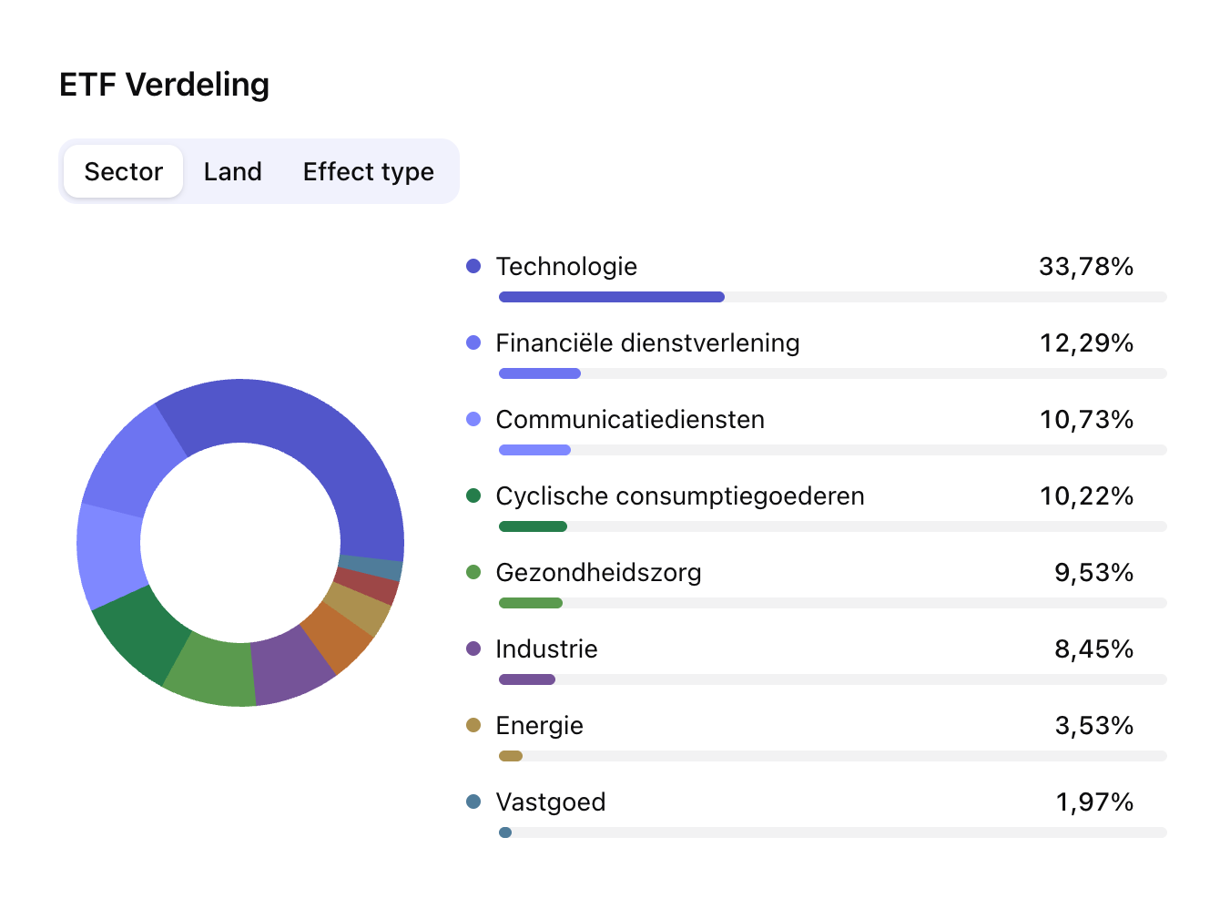The width and height of the screenshot is (1220, 909).
Task: Switch to the Sector tab
Action: (124, 171)
